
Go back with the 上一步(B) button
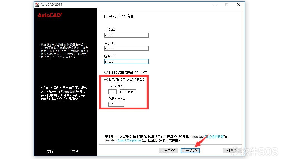[x=169, y=150]
